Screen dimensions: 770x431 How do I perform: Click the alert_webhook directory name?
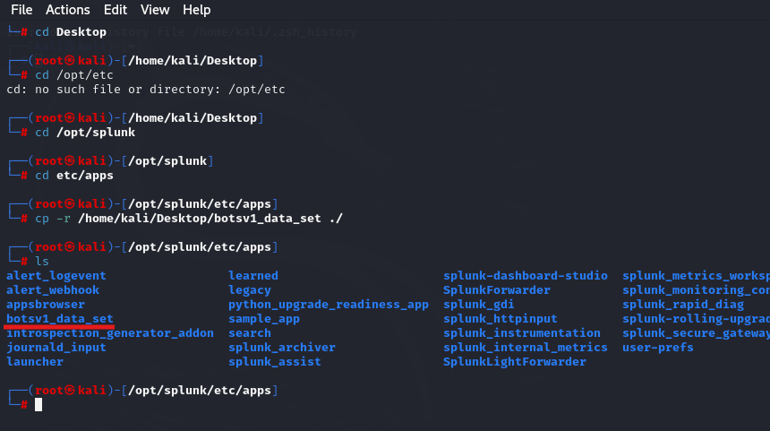[x=53, y=290]
